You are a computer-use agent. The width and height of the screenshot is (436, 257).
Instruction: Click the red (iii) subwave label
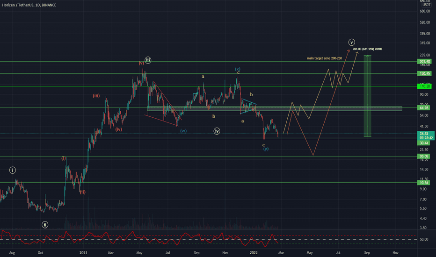pyautogui.click(x=96, y=96)
